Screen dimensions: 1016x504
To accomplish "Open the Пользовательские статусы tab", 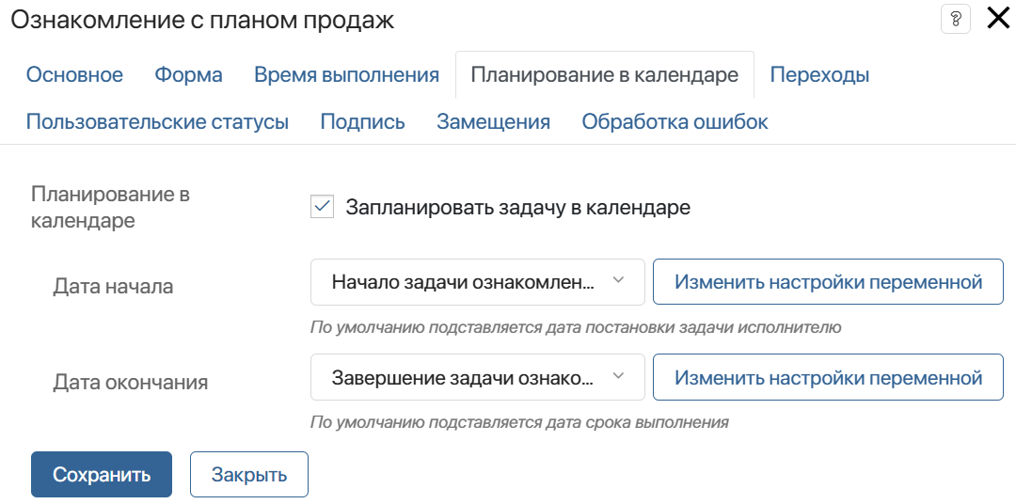I will pos(157,121).
